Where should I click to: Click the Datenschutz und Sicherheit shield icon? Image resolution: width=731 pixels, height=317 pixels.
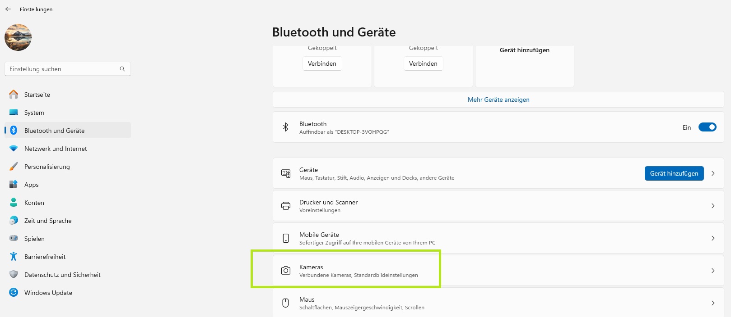click(x=14, y=275)
